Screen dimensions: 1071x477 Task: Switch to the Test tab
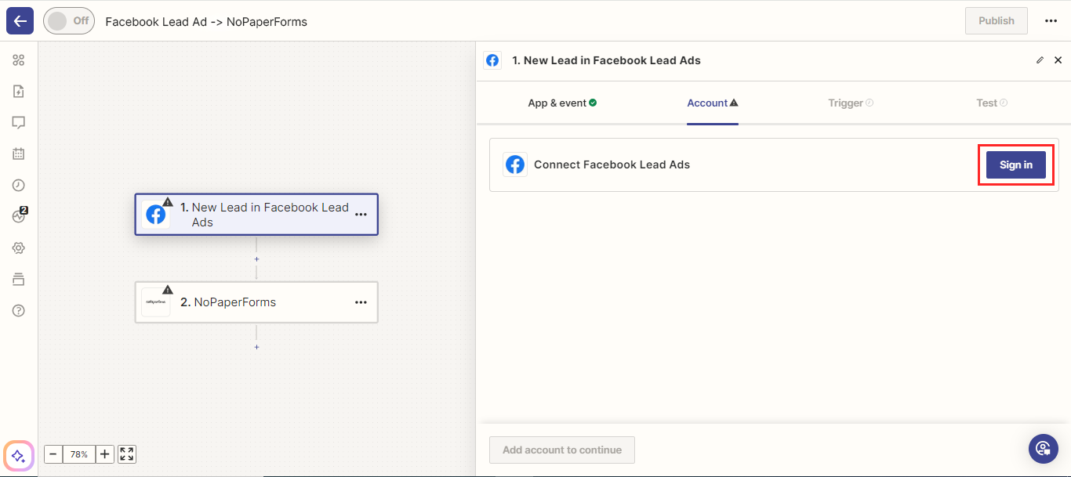(x=992, y=103)
